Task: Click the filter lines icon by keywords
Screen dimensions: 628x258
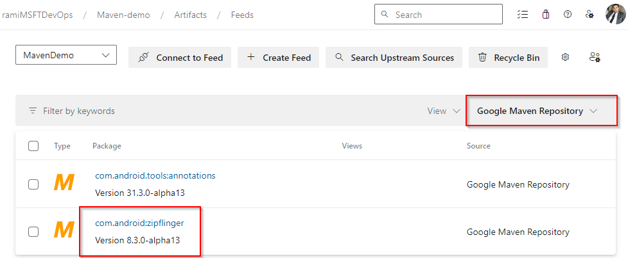Action: pyautogui.click(x=33, y=111)
